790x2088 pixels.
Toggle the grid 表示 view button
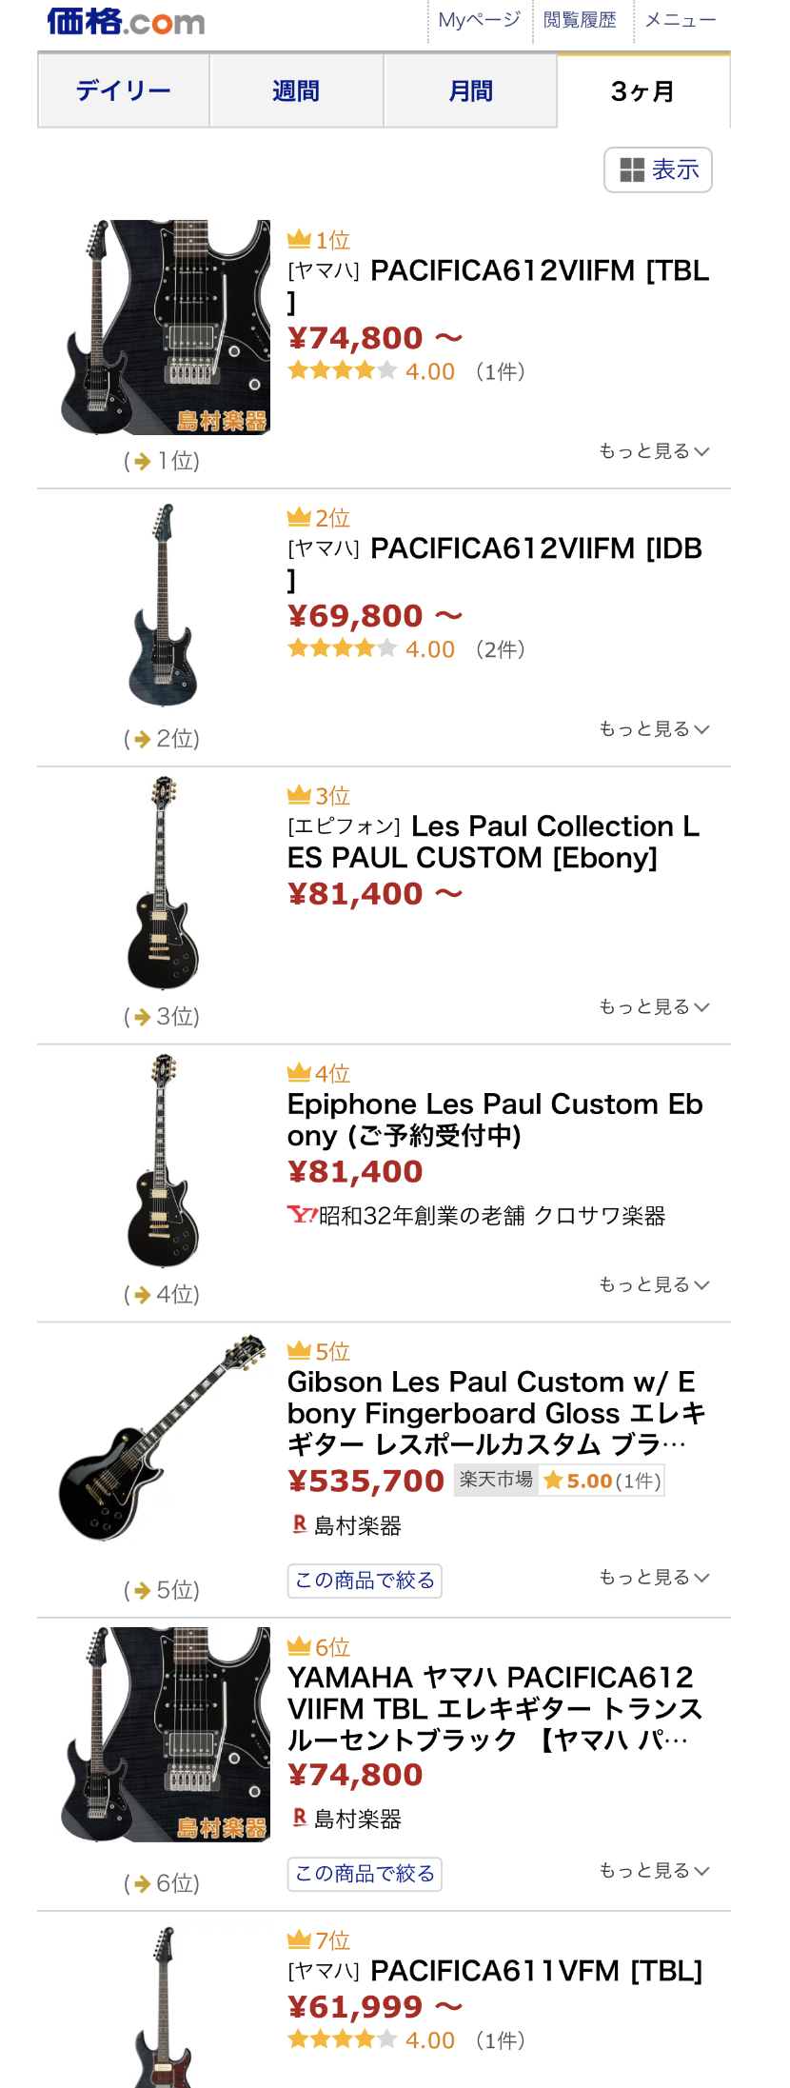[658, 169]
